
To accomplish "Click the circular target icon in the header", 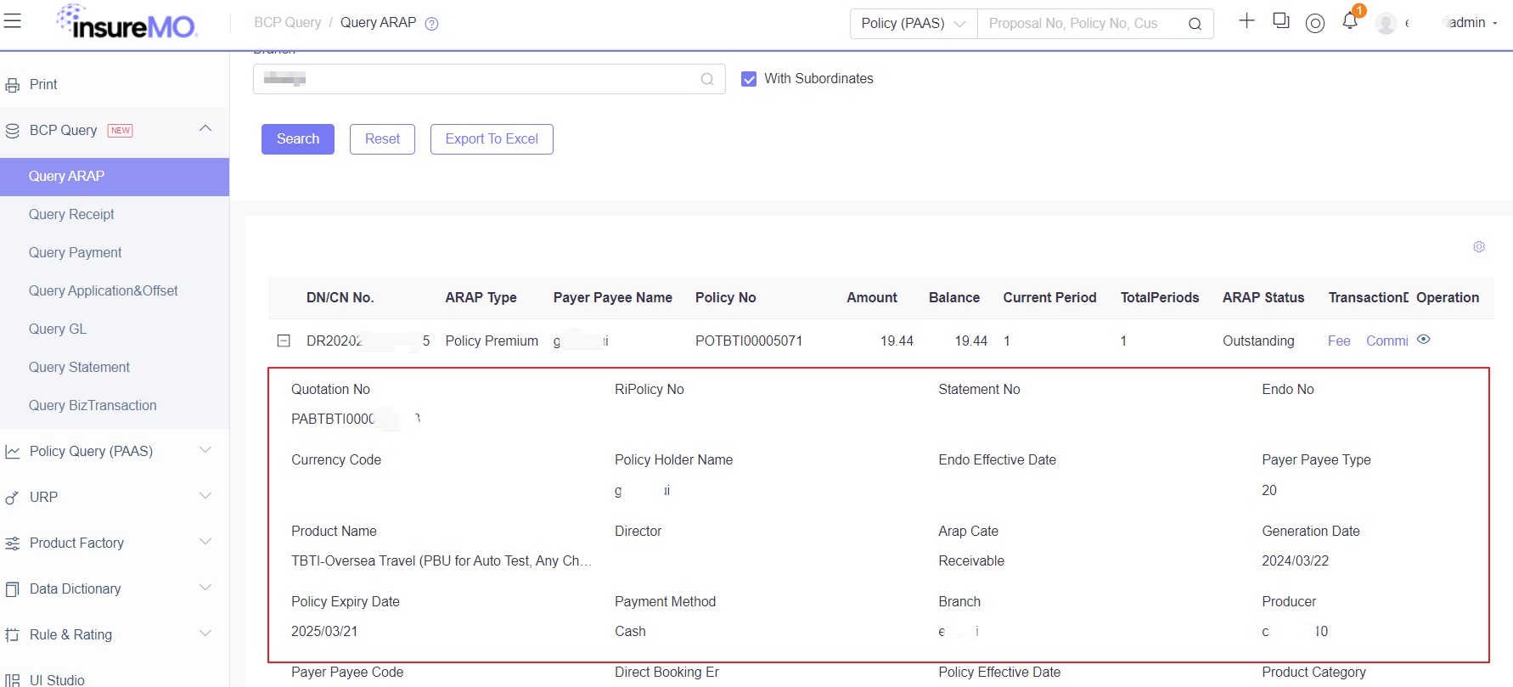I will (x=1315, y=23).
